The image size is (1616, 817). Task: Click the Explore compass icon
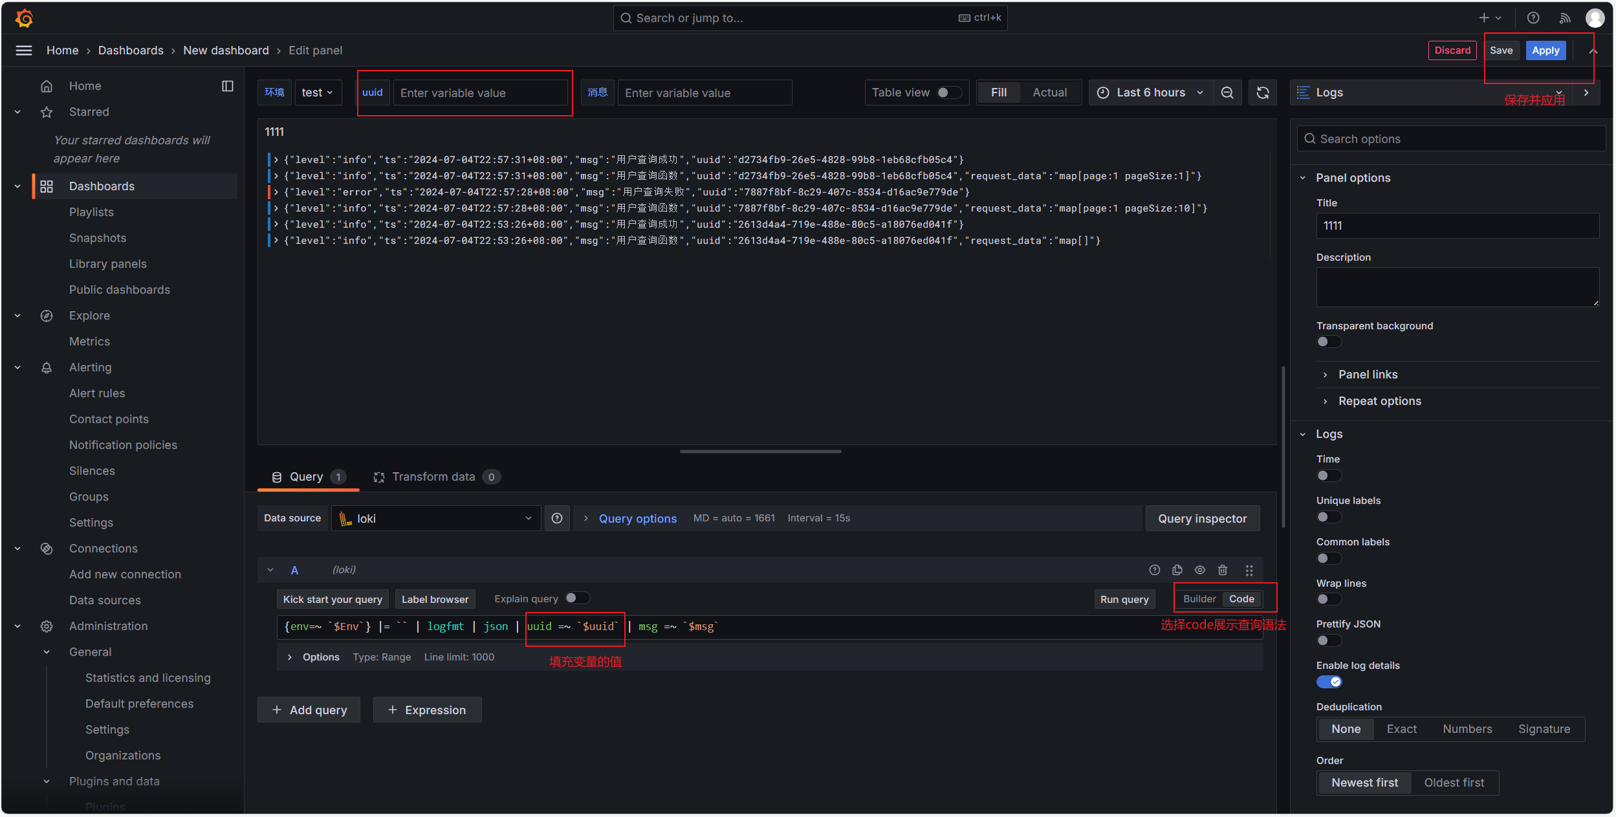click(x=47, y=316)
